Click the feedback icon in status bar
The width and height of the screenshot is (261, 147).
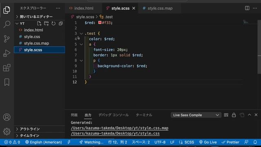point(246,142)
